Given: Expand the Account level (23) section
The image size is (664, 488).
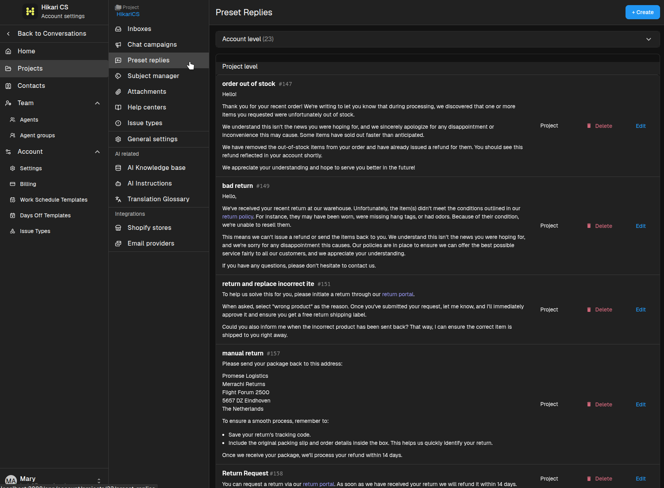Looking at the screenshot, I should pos(437,39).
